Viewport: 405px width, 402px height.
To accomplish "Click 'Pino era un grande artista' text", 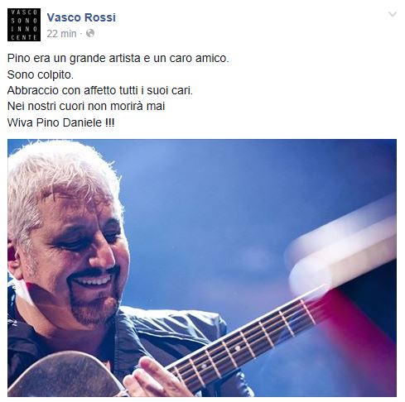I will click(x=74, y=58).
